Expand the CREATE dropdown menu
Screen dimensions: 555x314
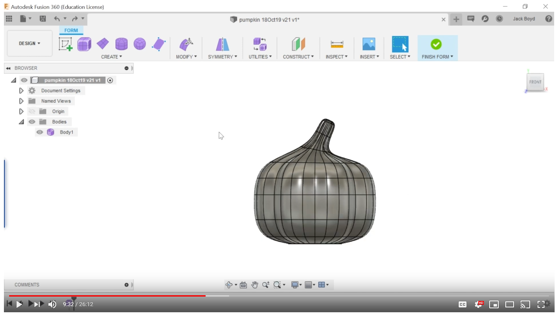(112, 57)
